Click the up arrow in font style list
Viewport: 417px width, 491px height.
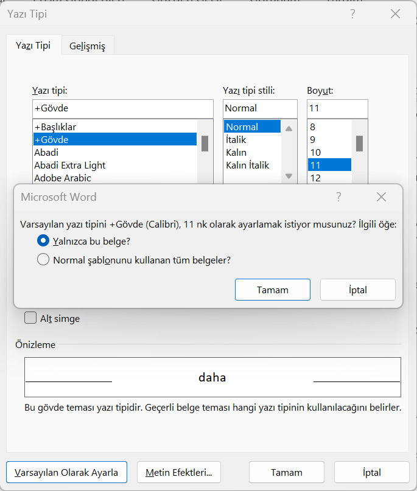[289, 128]
